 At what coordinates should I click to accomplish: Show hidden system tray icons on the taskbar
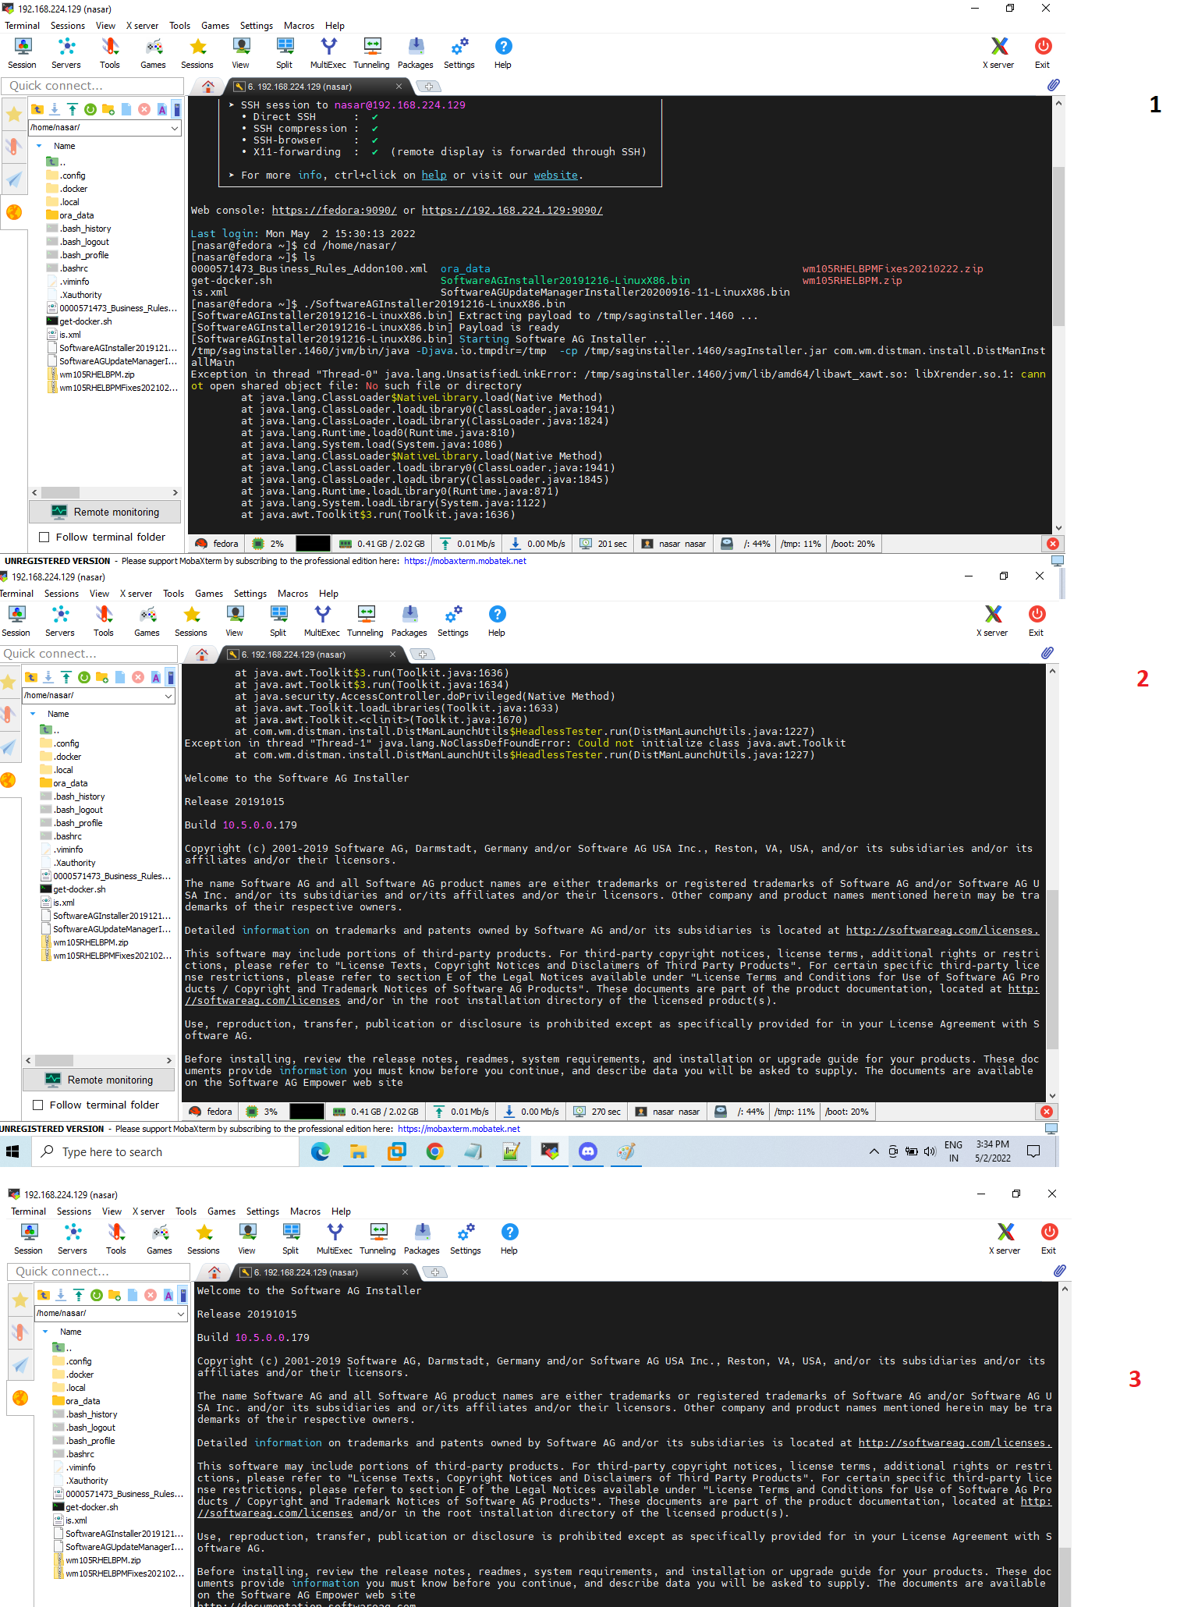(874, 1151)
